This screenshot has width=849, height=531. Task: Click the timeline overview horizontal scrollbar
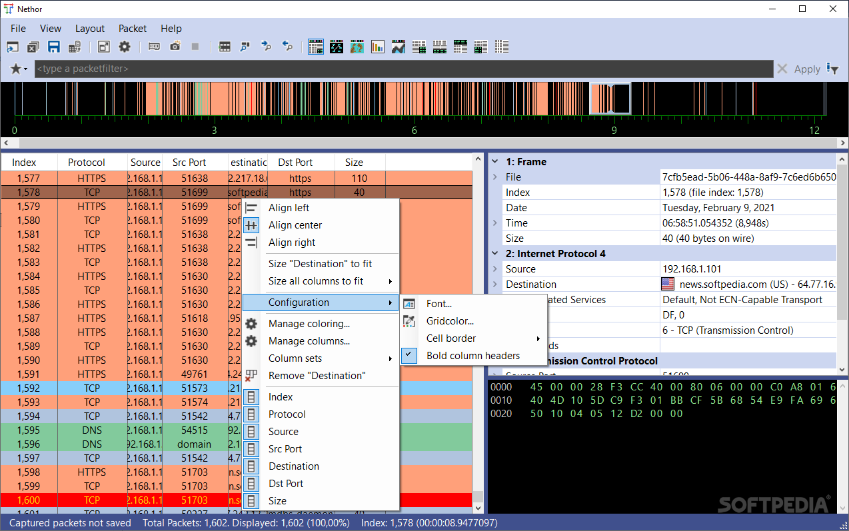[x=424, y=143]
